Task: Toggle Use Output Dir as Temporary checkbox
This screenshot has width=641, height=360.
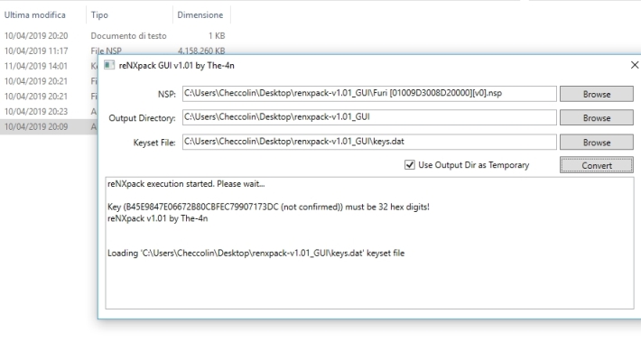Action: point(410,165)
